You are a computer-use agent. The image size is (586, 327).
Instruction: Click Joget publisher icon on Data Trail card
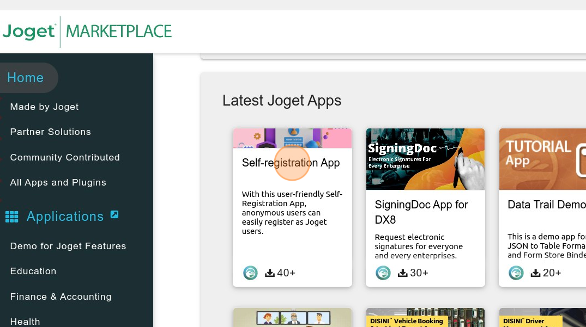tap(516, 273)
